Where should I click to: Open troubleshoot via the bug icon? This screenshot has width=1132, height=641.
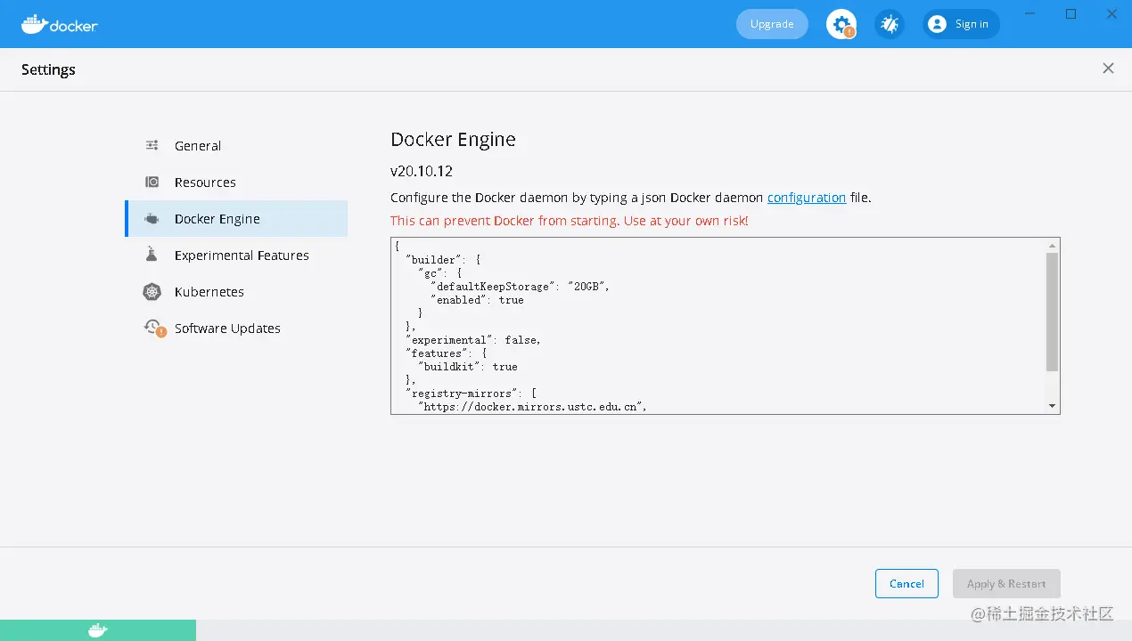point(889,24)
